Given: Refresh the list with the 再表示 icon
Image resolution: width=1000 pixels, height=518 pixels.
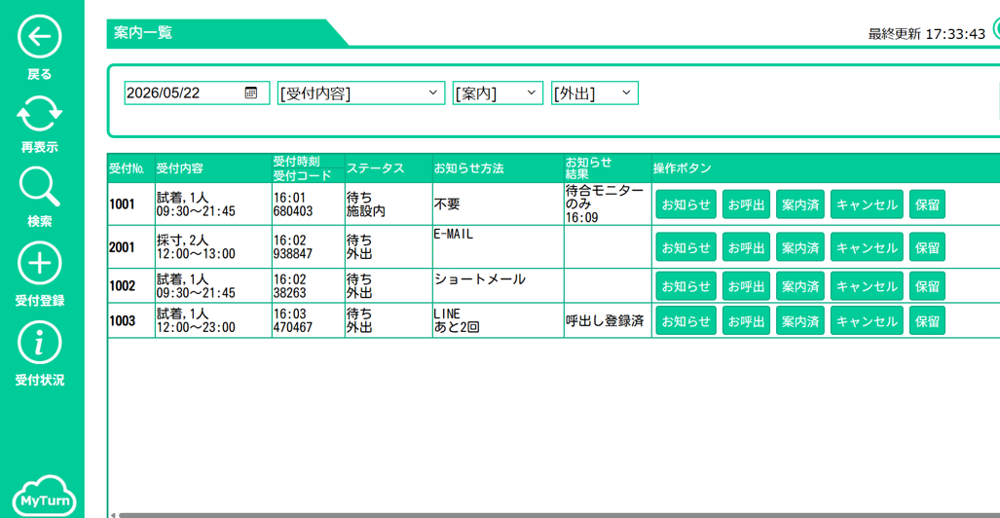Looking at the screenshot, I should pos(40,114).
